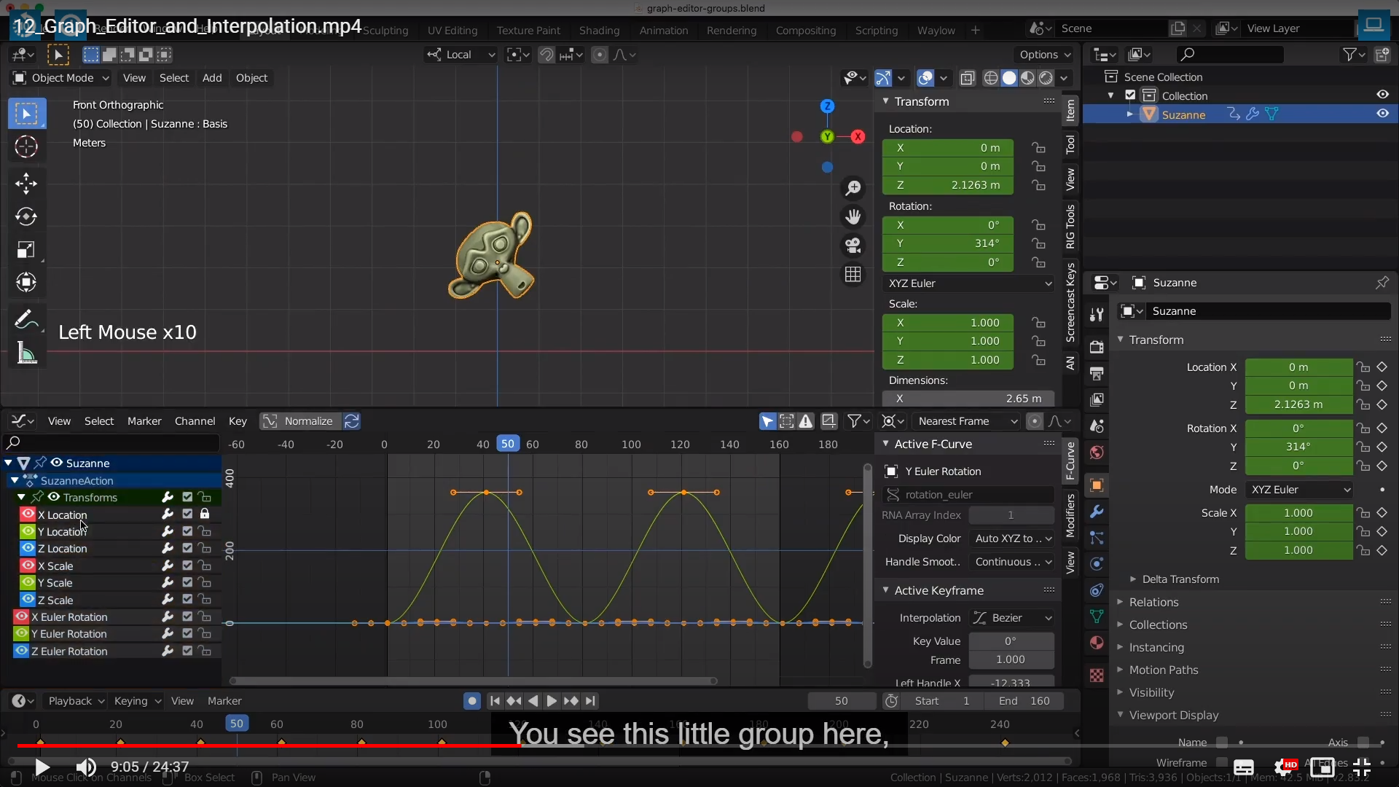Image resolution: width=1399 pixels, height=787 pixels.
Task: Jump to last frame playback button
Action: click(591, 701)
